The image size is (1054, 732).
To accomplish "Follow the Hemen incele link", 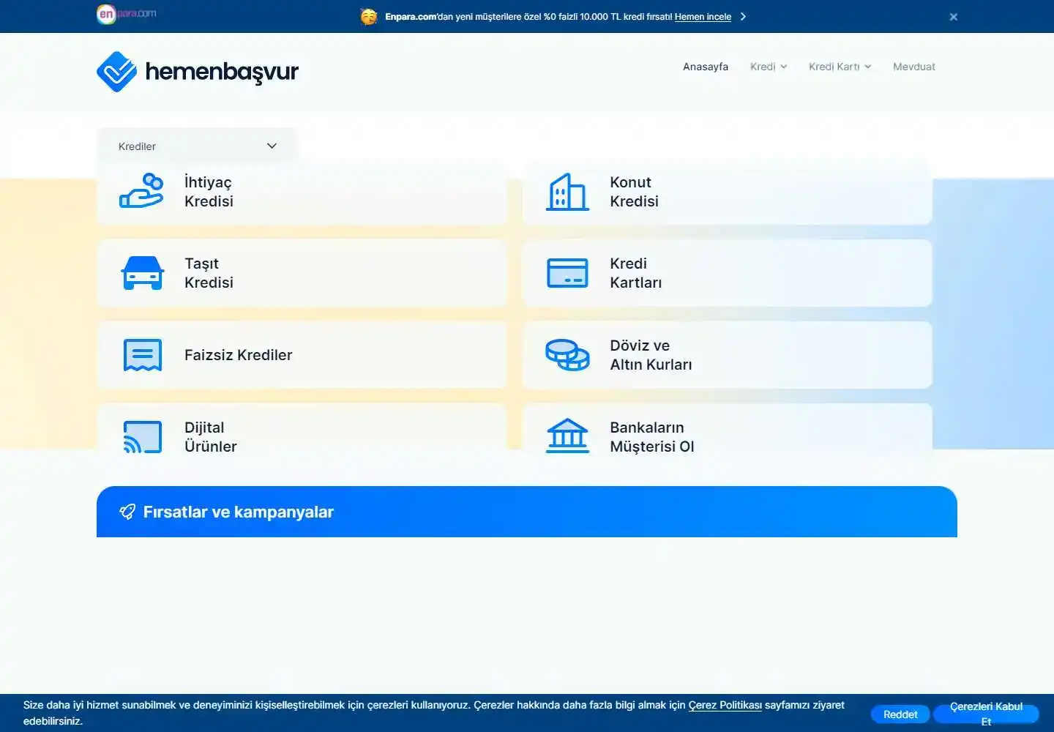I will 703,17.
